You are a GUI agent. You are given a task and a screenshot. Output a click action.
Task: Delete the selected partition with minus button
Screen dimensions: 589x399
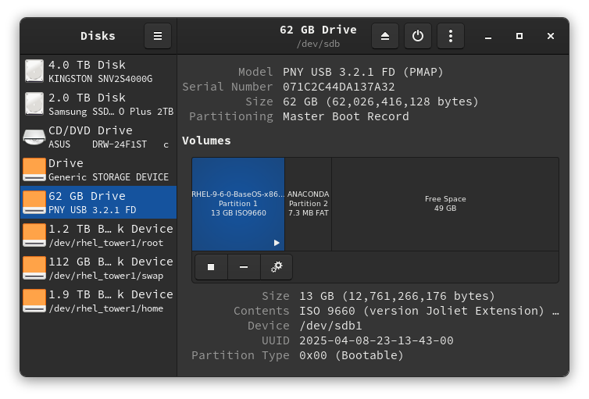click(244, 267)
